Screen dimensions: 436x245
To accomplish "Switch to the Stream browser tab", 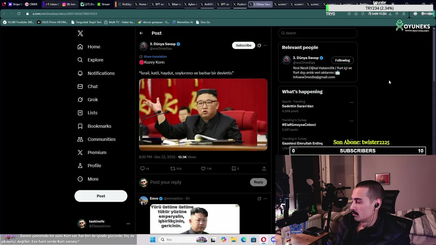I will [x=104, y=4].
